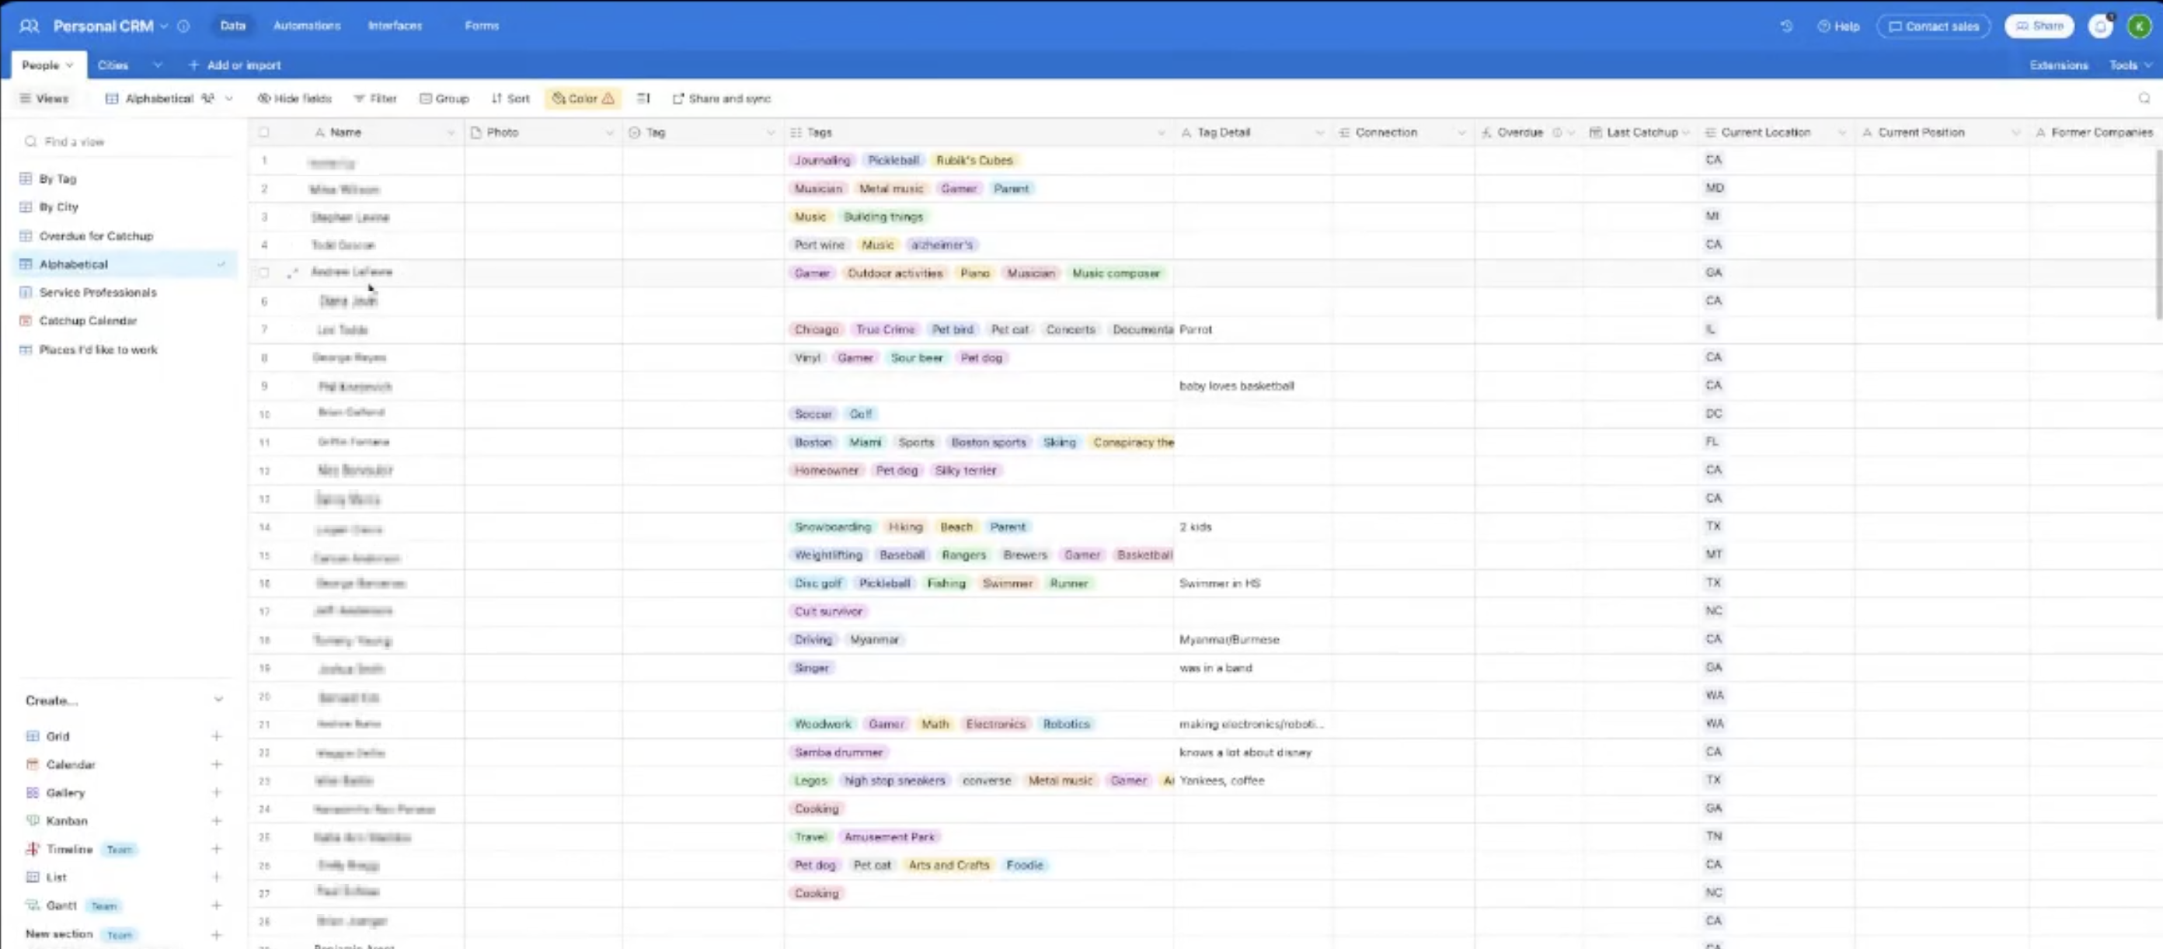Click the info icon next to Personal CRM
Screen dimensions: 2163x949
184,26
